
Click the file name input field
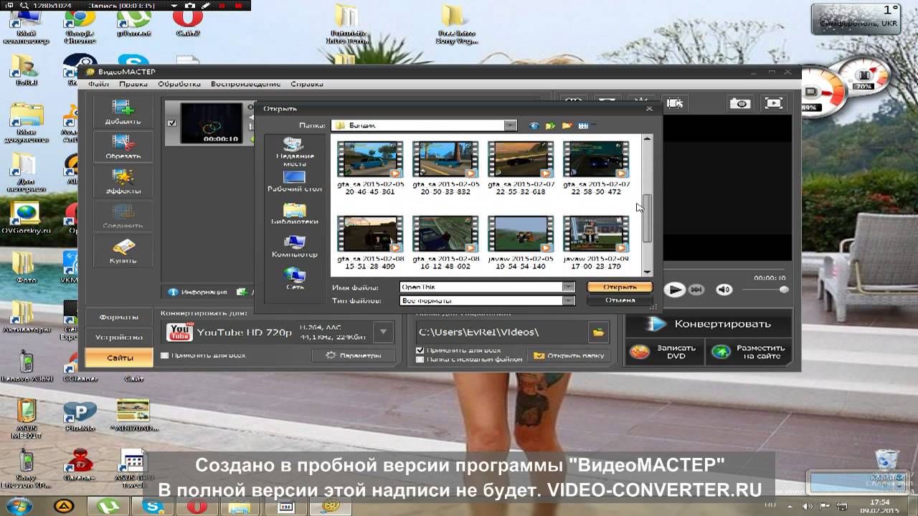click(x=481, y=287)
